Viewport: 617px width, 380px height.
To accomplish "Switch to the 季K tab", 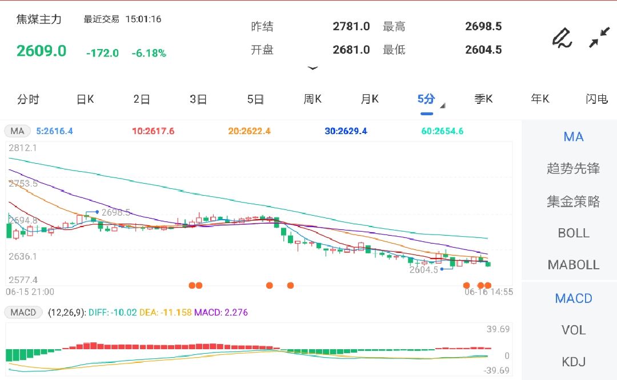I will 483,99.
